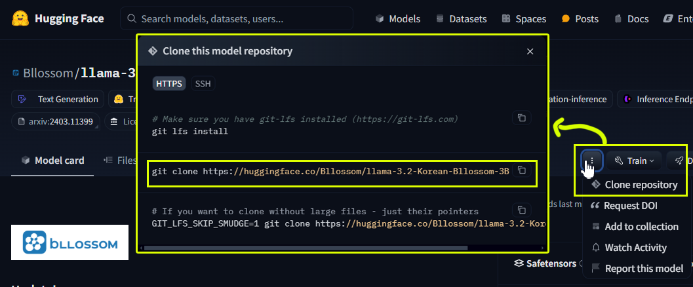Focus the Search models, datasets, users field
Image resolution: width=693 pixels, height=287 pixels.
point(237,18)
